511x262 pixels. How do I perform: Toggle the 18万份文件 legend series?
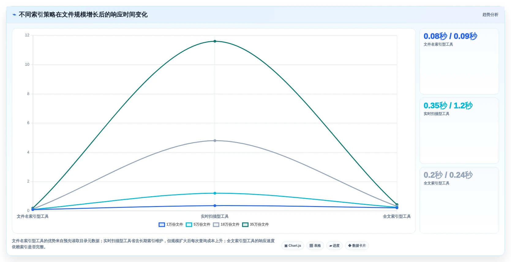point(226,224)
